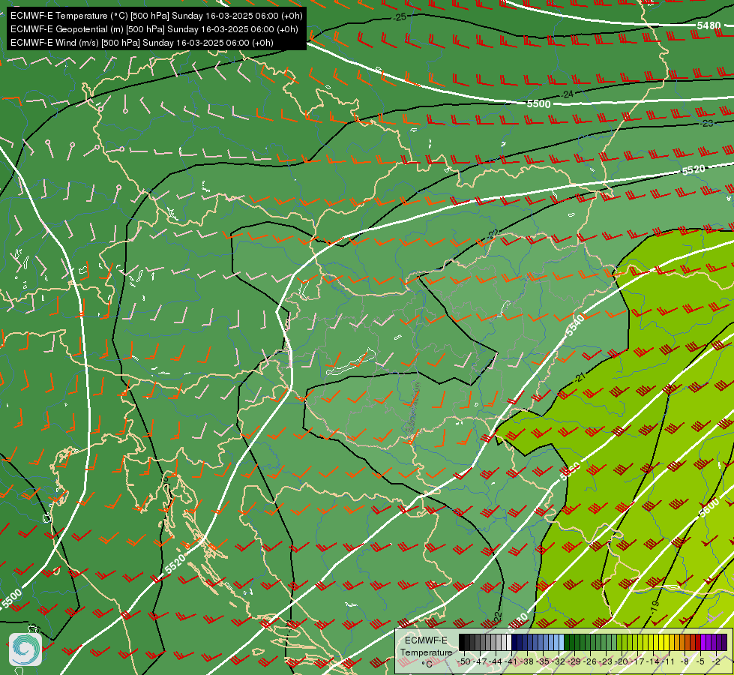
Task: Click the -29 legend value label
Action: click(574, 662)
